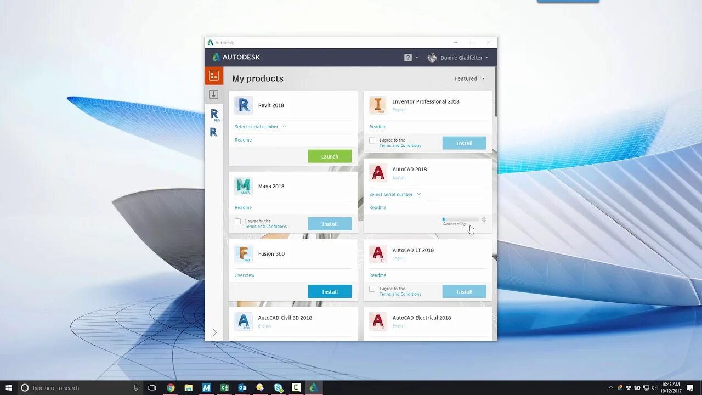The image size is (702, 395).
Task: Click the Autodesk logo in header
Action: [236, 57]
